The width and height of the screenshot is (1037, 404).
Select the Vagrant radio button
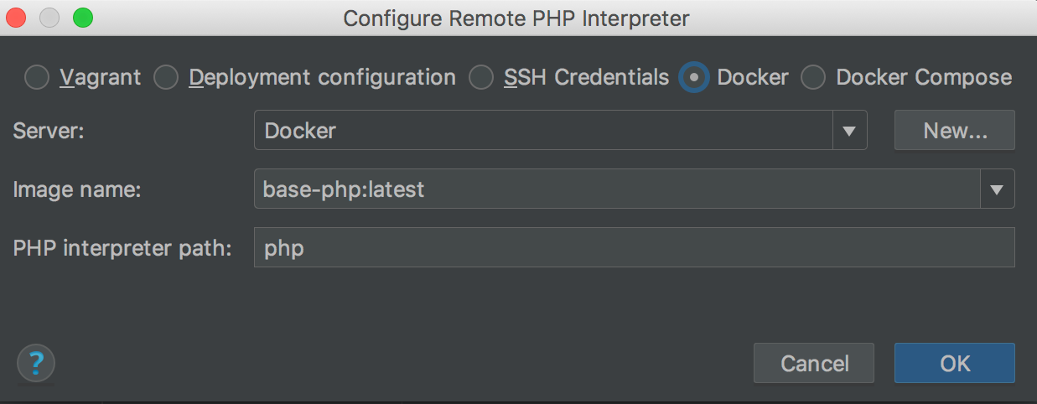click(38, 78)
